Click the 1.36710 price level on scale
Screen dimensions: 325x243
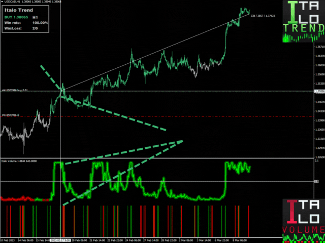pyautogui.click(x=319, y=47)
